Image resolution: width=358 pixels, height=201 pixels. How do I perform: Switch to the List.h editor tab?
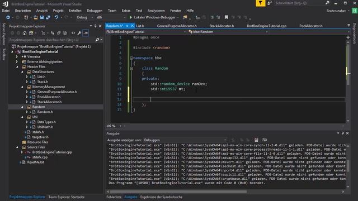(140, 26)
